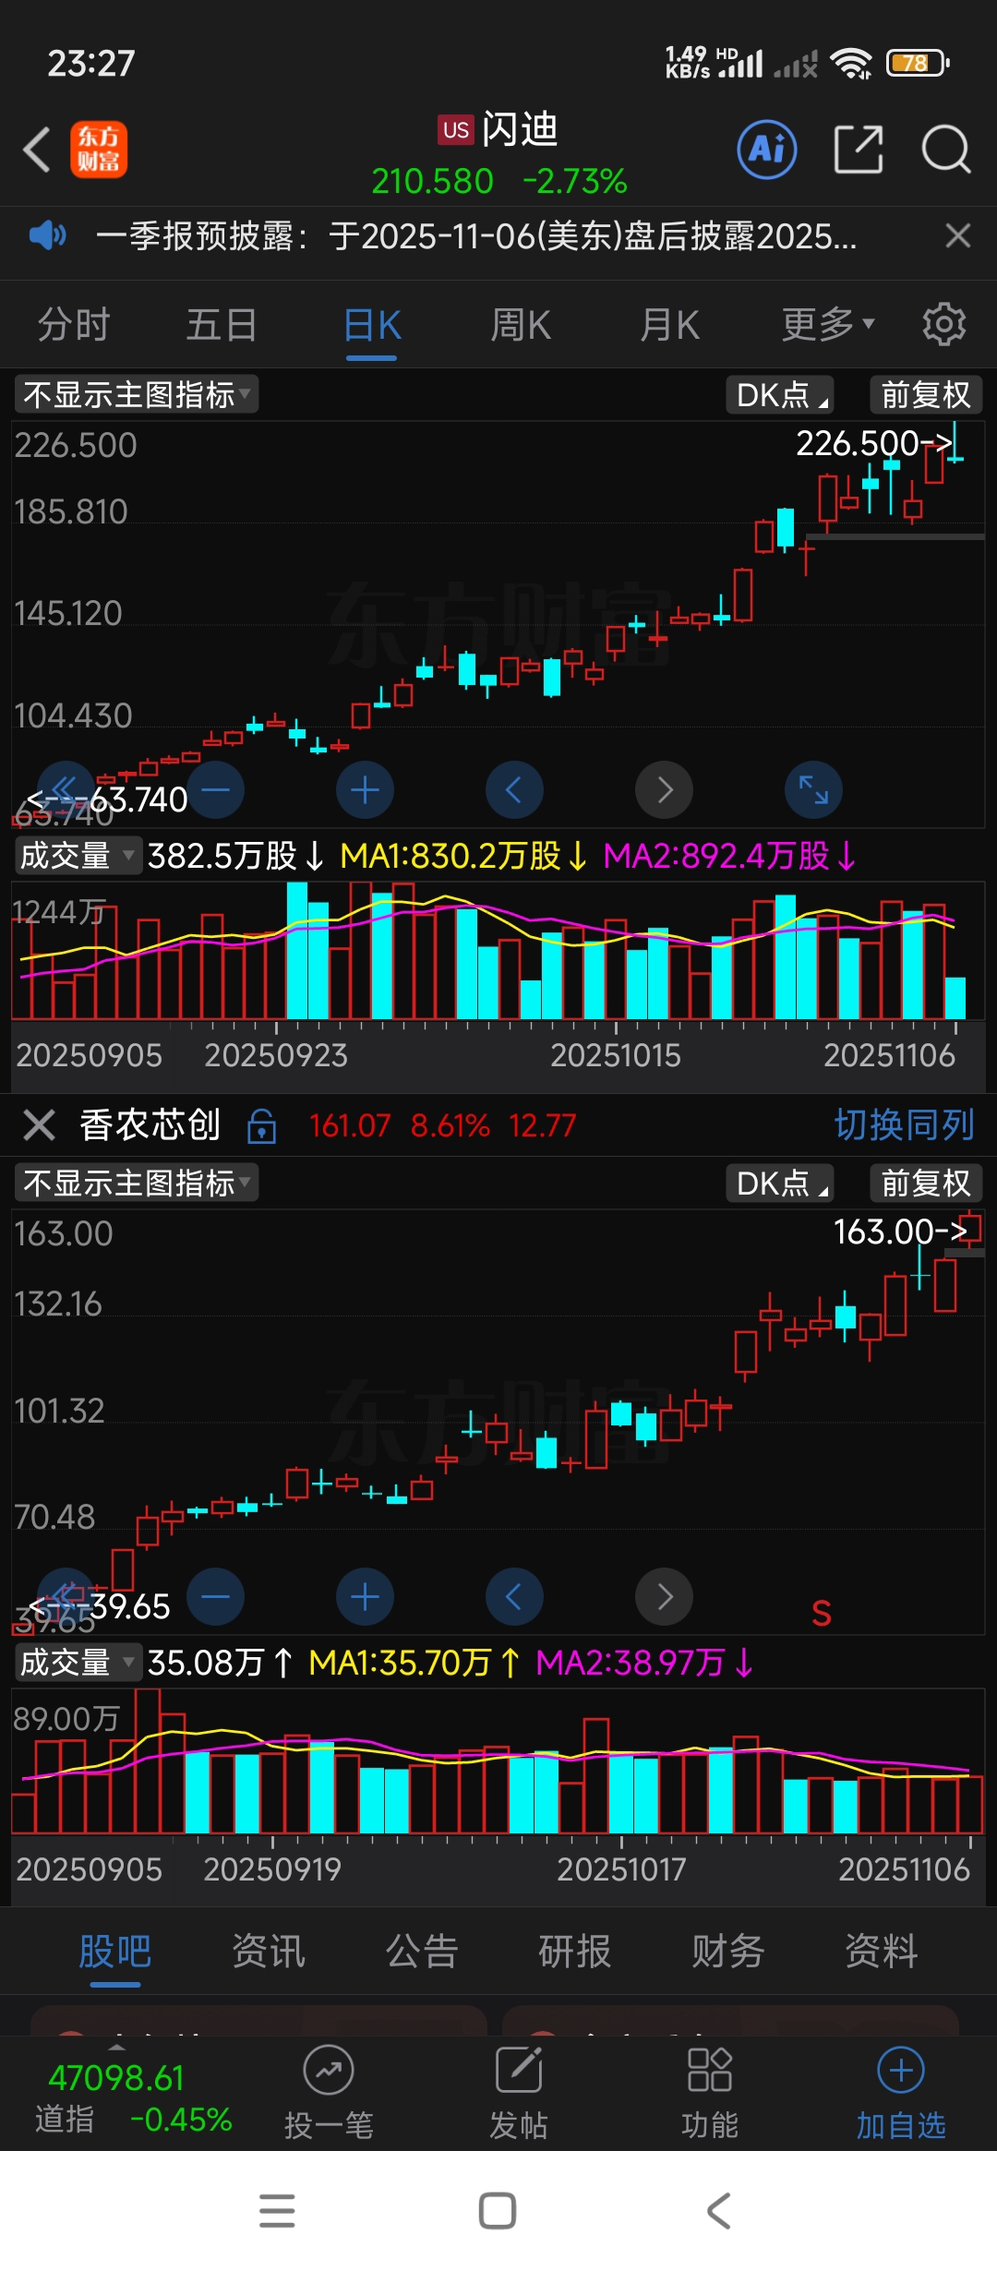This screenshot has width=997, height=2271.
Task: Tap the share export icon
Action: pos(859,150)
